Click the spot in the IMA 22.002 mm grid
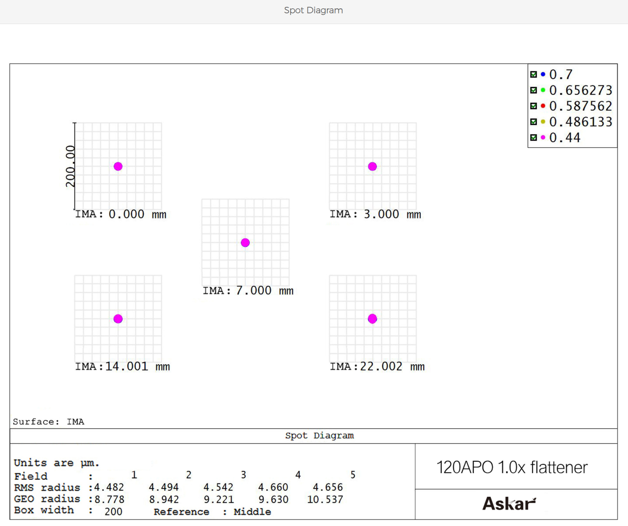 (372, 319)
